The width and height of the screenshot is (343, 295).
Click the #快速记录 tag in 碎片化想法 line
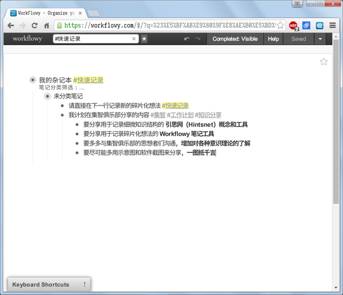pos(175,106)
